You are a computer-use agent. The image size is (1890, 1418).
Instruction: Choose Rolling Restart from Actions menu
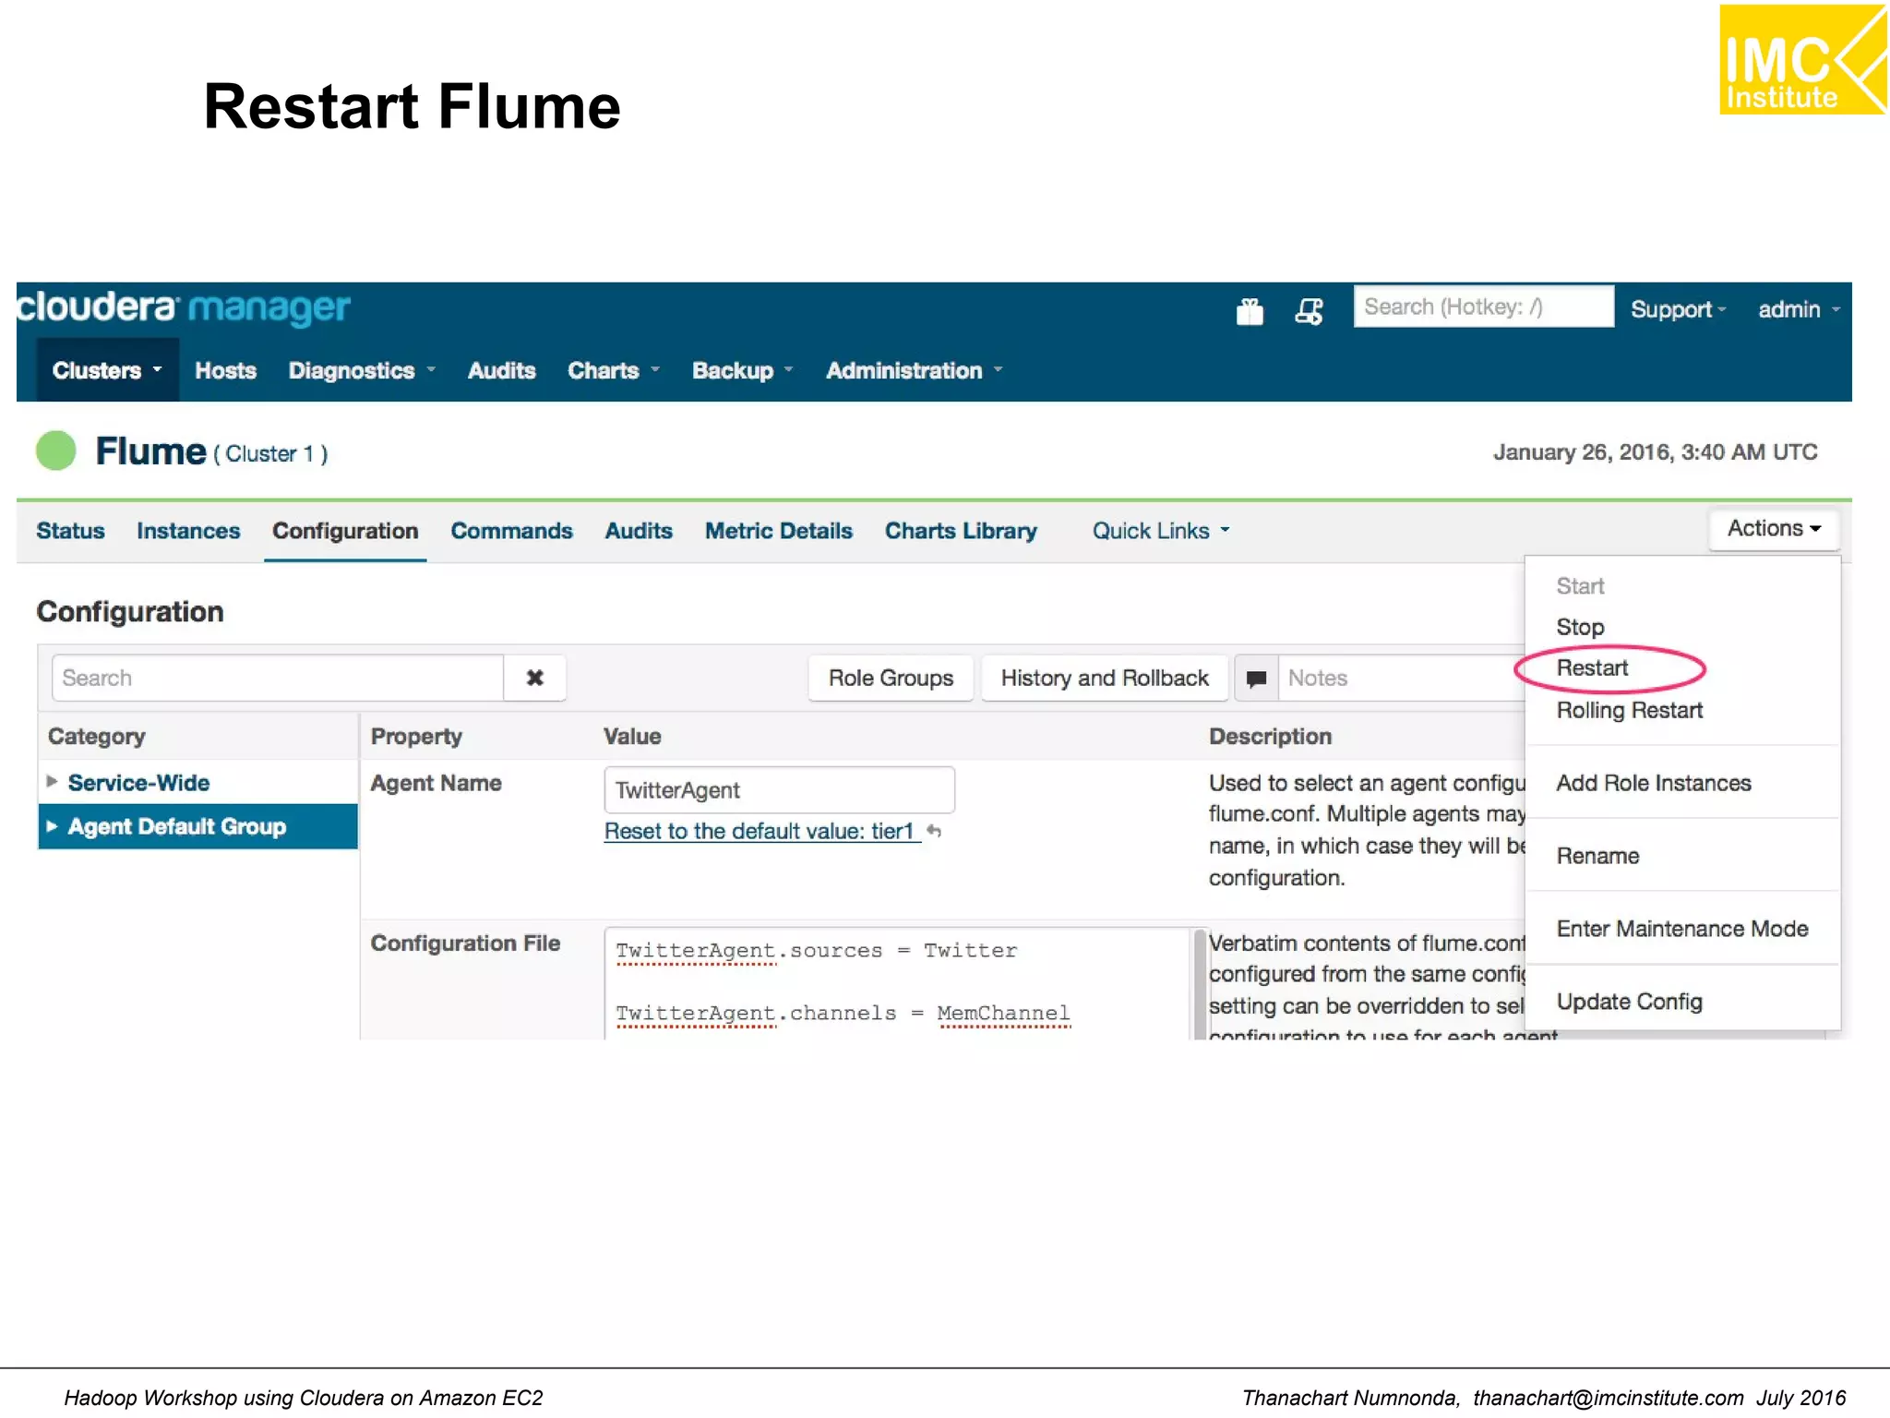coord(1629,710)
